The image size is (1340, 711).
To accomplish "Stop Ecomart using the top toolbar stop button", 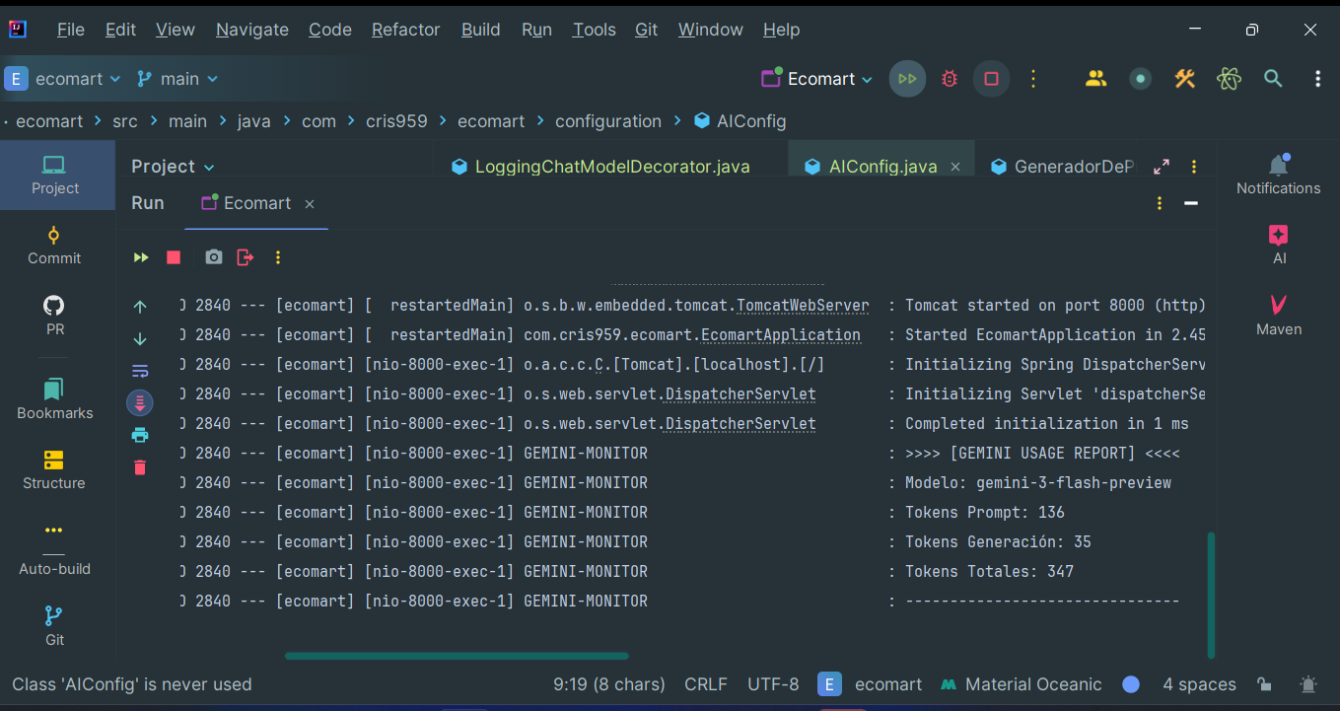I will click(x=992, y=79).
